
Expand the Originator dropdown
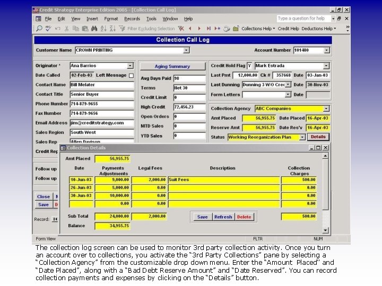pos(130,66)
